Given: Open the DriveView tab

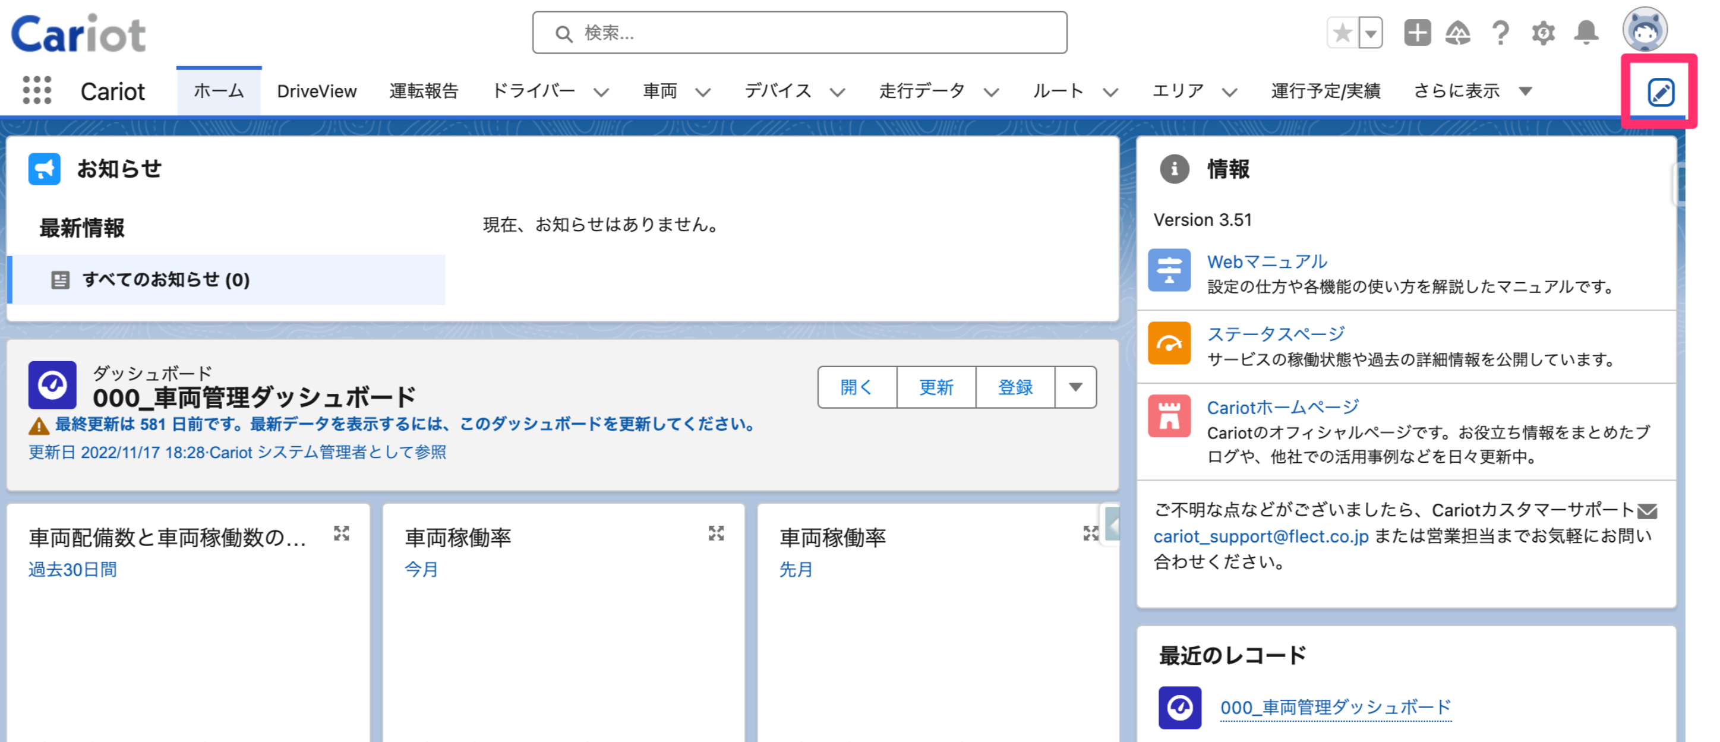Looking at the screenshot, I should (317, 91).
